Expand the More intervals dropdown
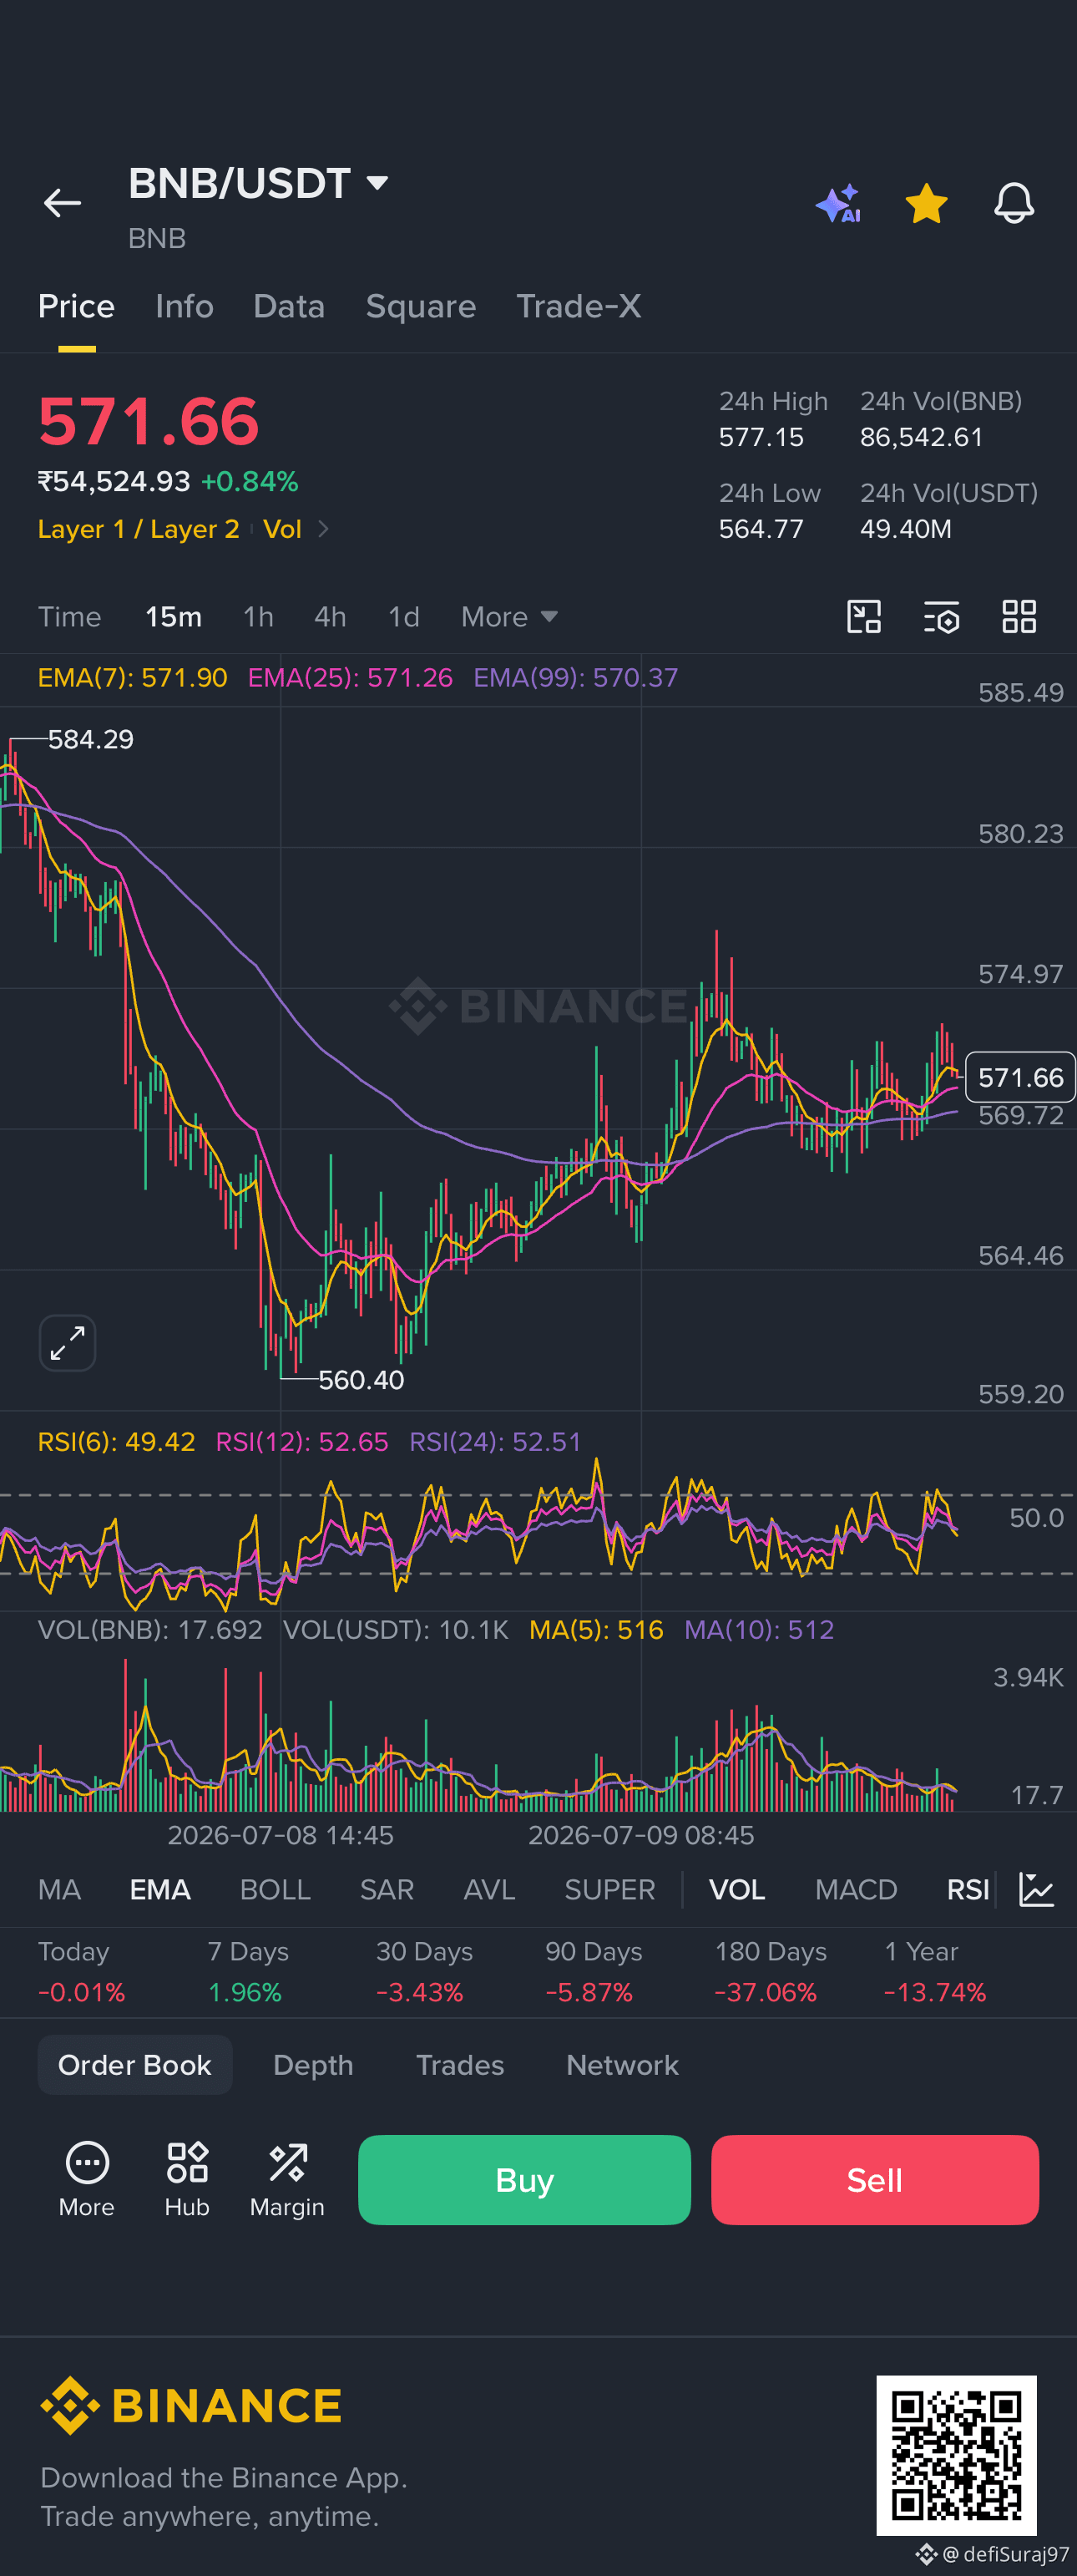The height and width of the screenshot is (2576, 1077). click(x=508, y=617)
